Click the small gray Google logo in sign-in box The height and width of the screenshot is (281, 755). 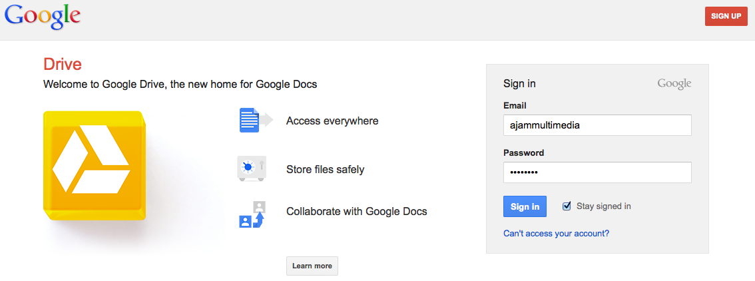click(x=674, y=84)
